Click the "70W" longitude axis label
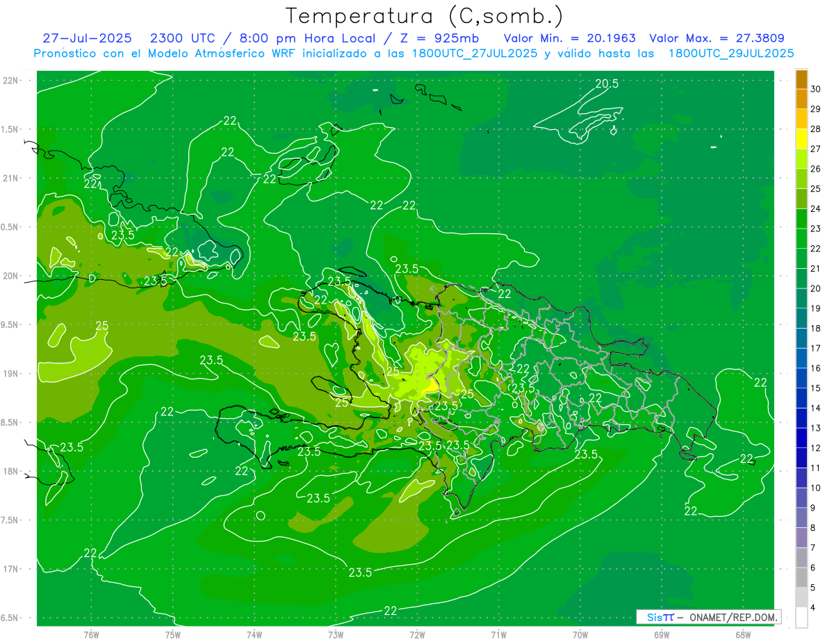Viewport: 834px width, 644px height. (580, 634)
